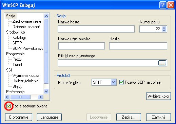Toggle Pozwól SCP na cofnię checkbox

121,82
